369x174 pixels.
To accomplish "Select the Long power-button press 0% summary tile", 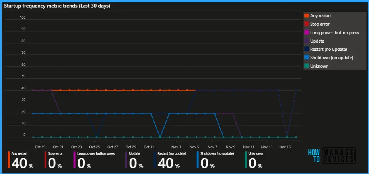I will pyautogui.click(x=94, y=160).
